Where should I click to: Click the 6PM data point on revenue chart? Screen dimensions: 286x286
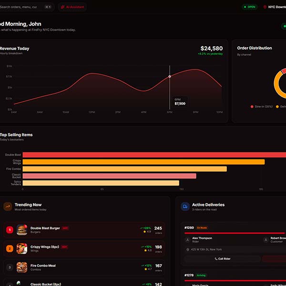[x=170, y=76]
